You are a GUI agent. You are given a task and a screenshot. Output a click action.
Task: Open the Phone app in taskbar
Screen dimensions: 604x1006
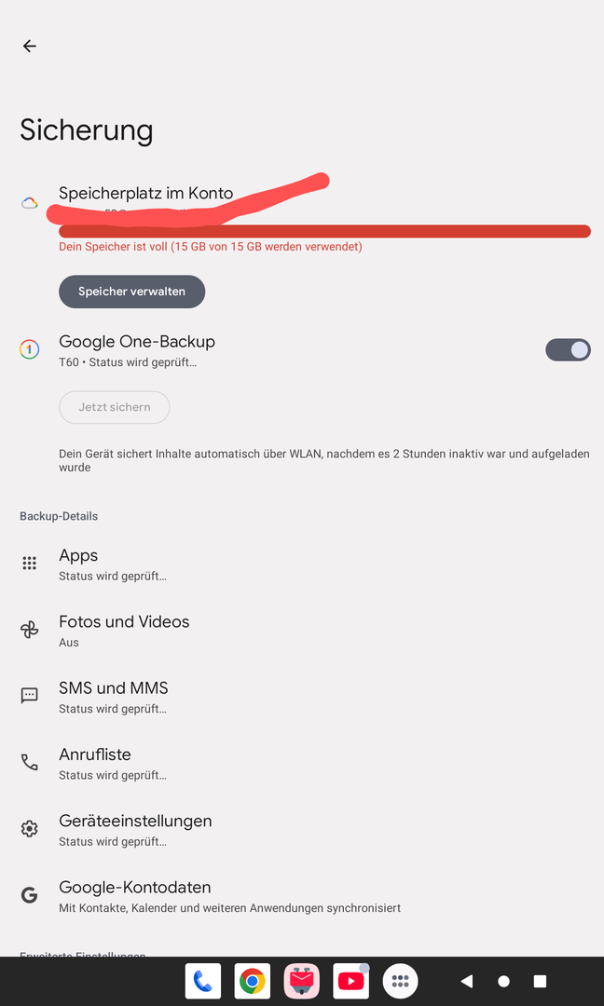tap(202, 981)
